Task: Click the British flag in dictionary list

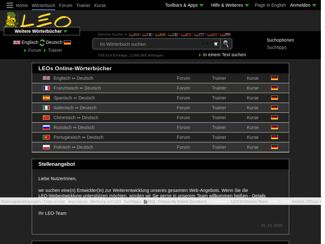Action: click(46, 78)
